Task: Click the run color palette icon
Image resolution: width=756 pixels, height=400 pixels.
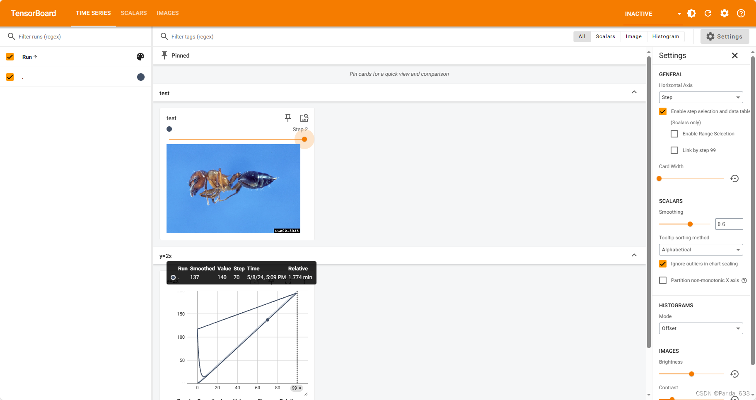Action: pos(140,57)
